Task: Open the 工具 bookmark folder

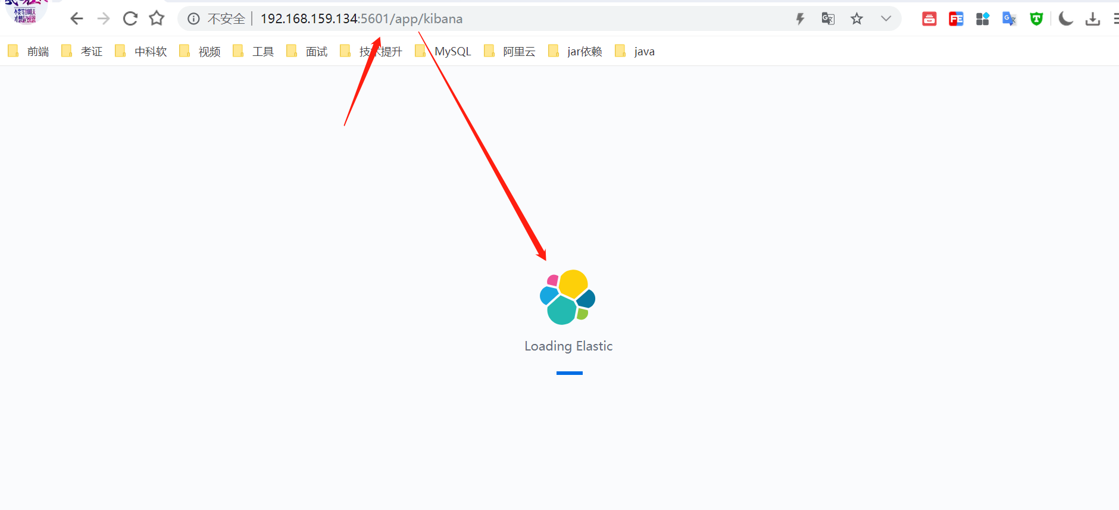Action: 254,52
